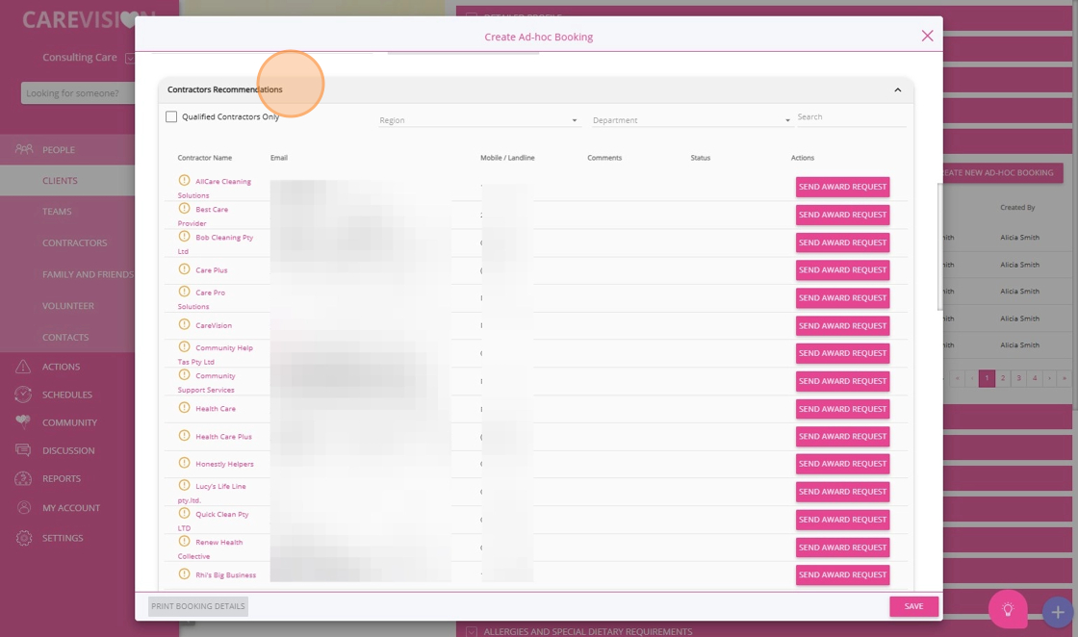Open the Schedules icon in sidebar
1078x637 pixels.
23,395
